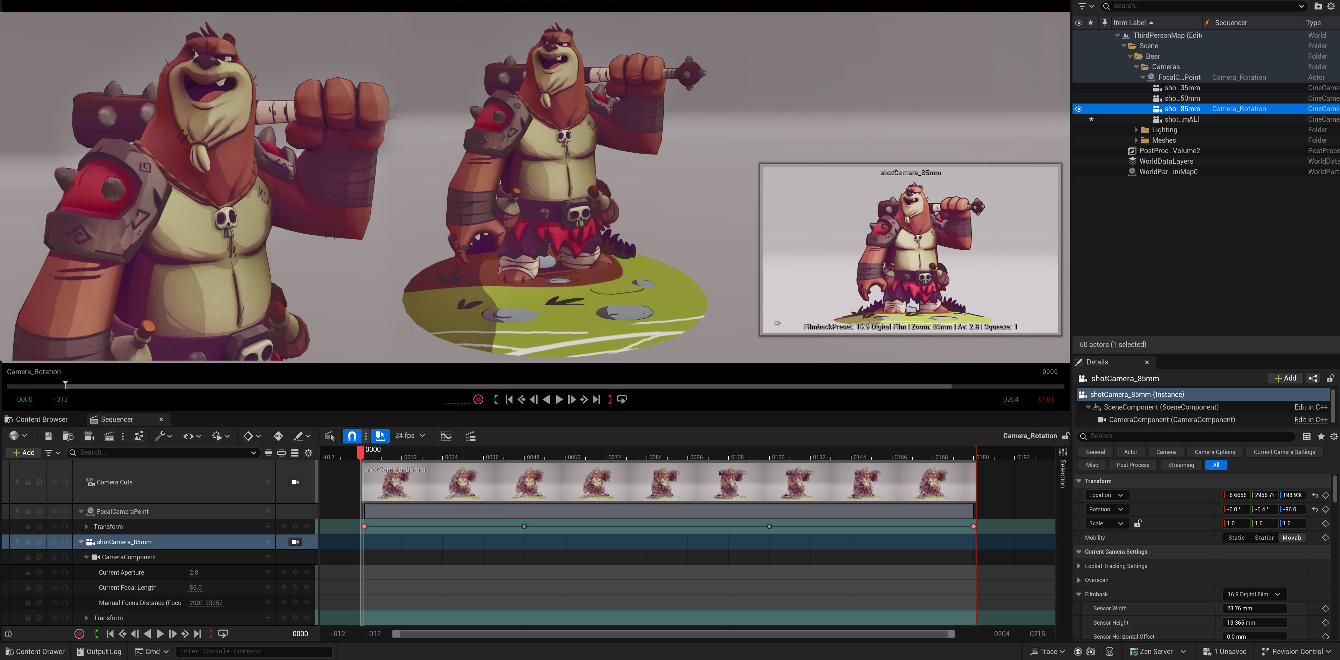Select the Post Process filter tab in Details
The width and height of the screenshot is (1340, 660).
(x=1133, y=465)
